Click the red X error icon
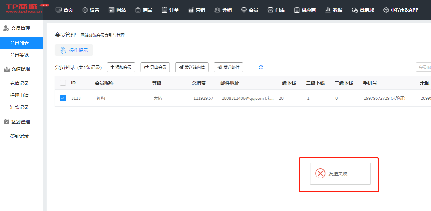The width and height of the screenshot is (431, 211). pyautogui.click(x=320, y=173)
